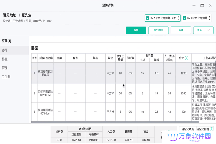This screenshot has height=144, width=216.
Task: Click total value 2340 in row 2
Action: pyautogui.click(x=184, y=93)
